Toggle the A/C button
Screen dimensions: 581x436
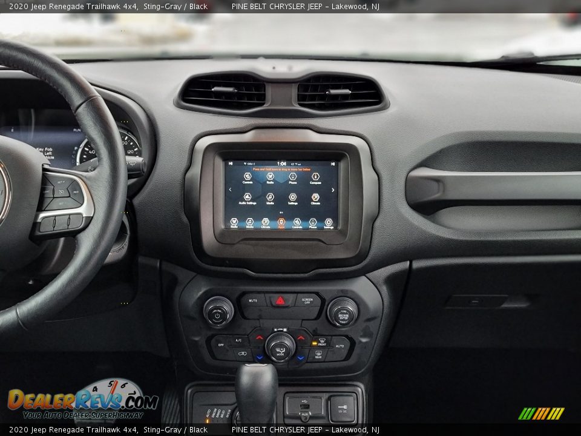[x=238, y=340]
